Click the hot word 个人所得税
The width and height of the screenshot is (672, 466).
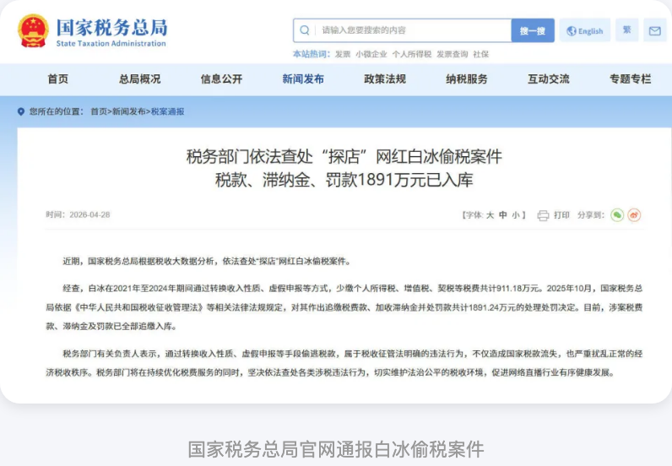[x=412, y=54]
